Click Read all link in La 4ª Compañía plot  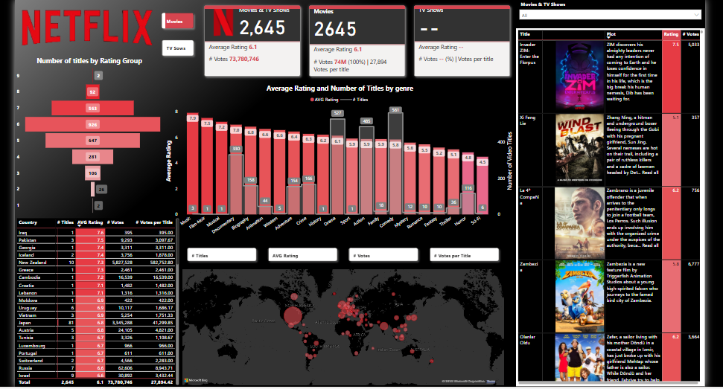pyautogui.click(x=650, y=245)
